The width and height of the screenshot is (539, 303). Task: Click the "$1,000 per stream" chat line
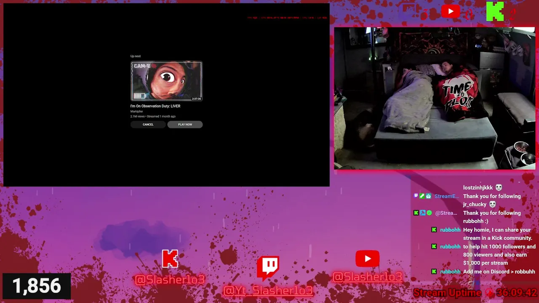click(x=485, y=263)
